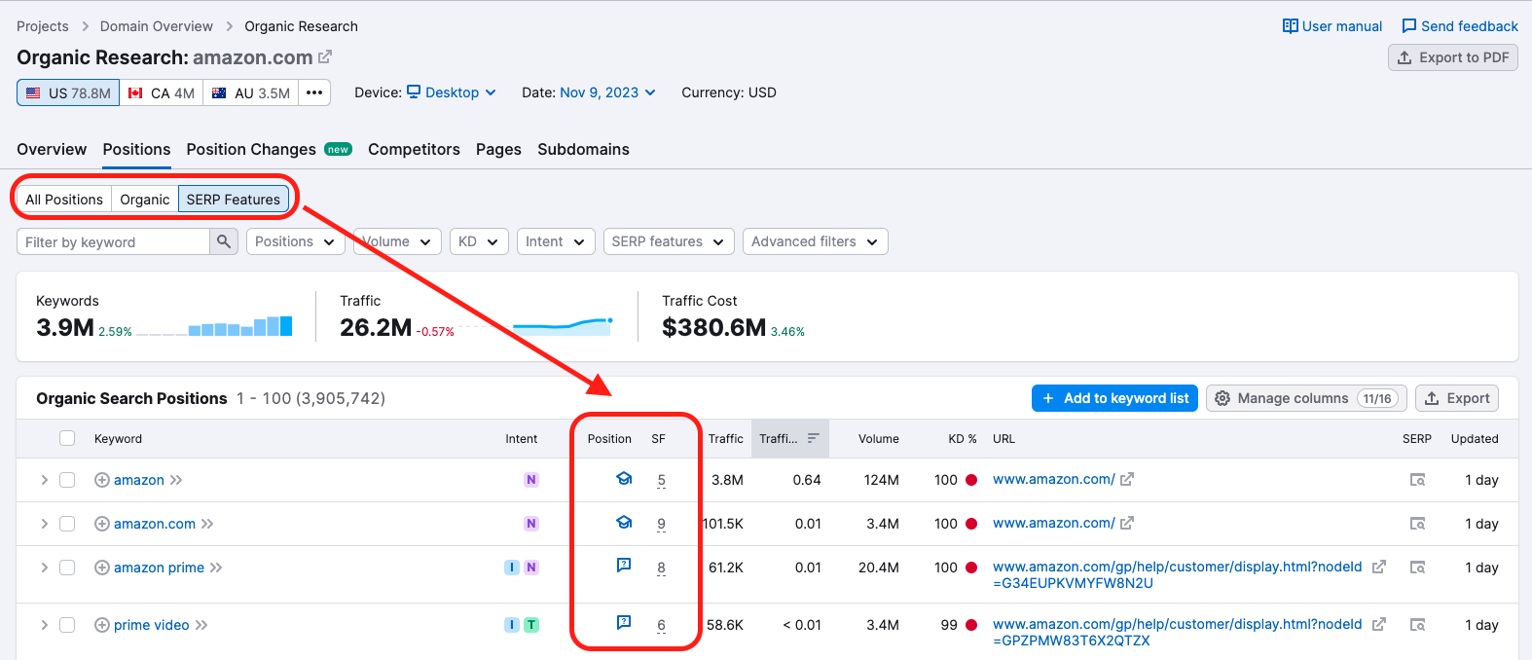Viewport: 1532px width, 660px height.
Task: Open the Volume filter dropdown
Action: (x=397, y=241)
